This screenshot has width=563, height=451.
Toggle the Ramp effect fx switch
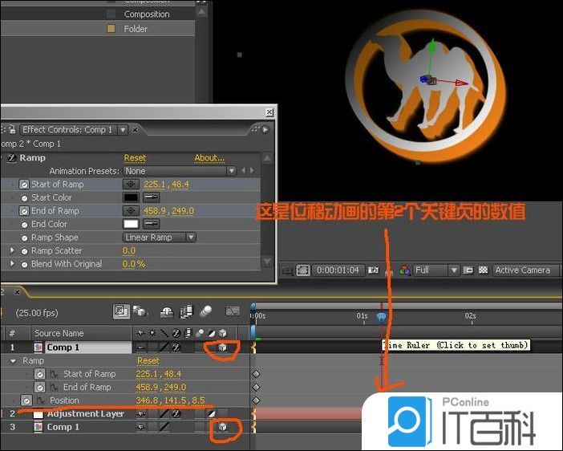tap(12, 158)
